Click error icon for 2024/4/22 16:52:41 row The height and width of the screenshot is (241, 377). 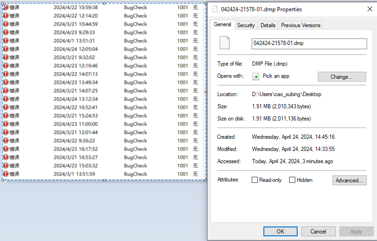6,107
